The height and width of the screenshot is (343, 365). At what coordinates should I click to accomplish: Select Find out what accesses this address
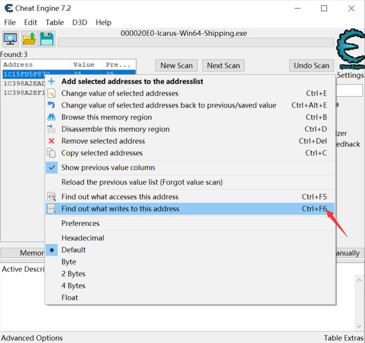click(x=120, y=197)
